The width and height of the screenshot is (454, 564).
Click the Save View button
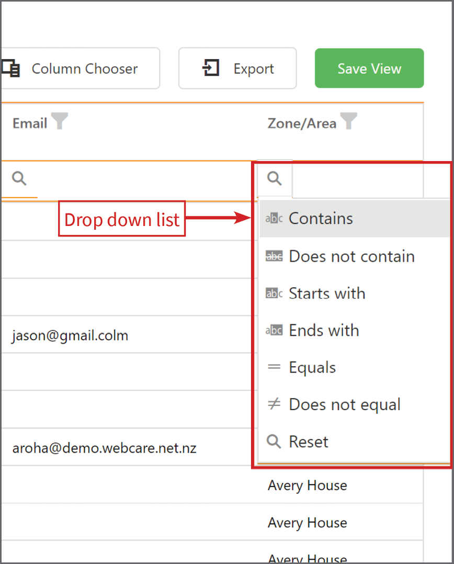tap(369, 69)
